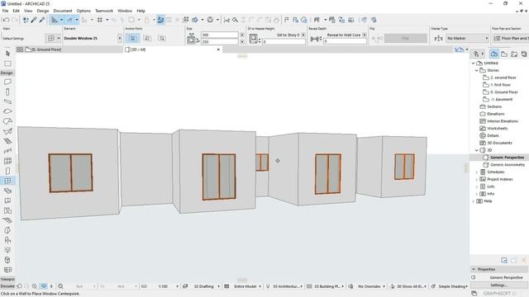
Task: Open the Simple Shading 3D style dropdown
Action: pos(453,286)
